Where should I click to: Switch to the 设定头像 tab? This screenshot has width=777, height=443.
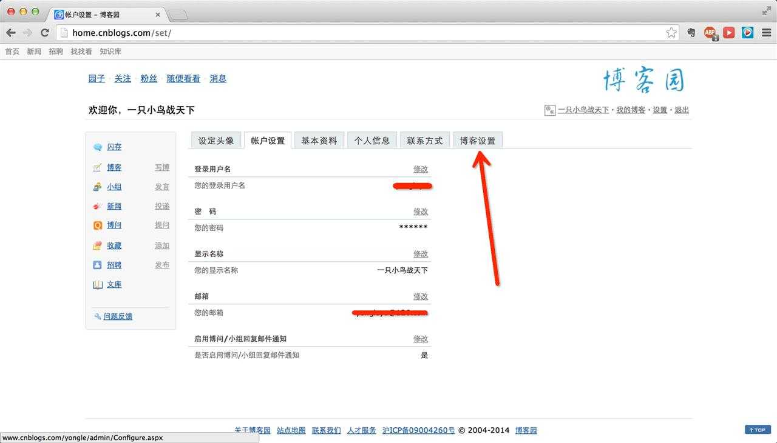(216, 141)
